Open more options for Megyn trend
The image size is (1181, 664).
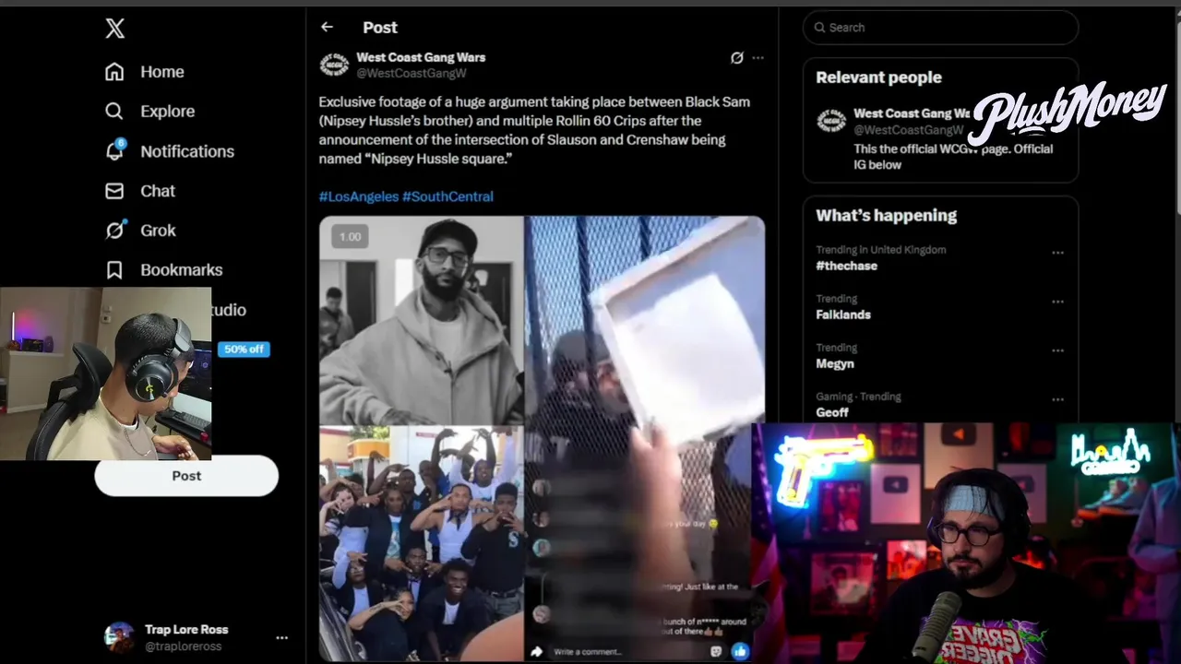pyautogui.click(x=1057, y=350)
